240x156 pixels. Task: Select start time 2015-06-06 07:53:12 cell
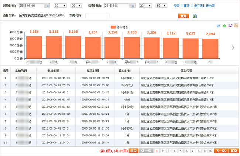[x=56, y=107]
